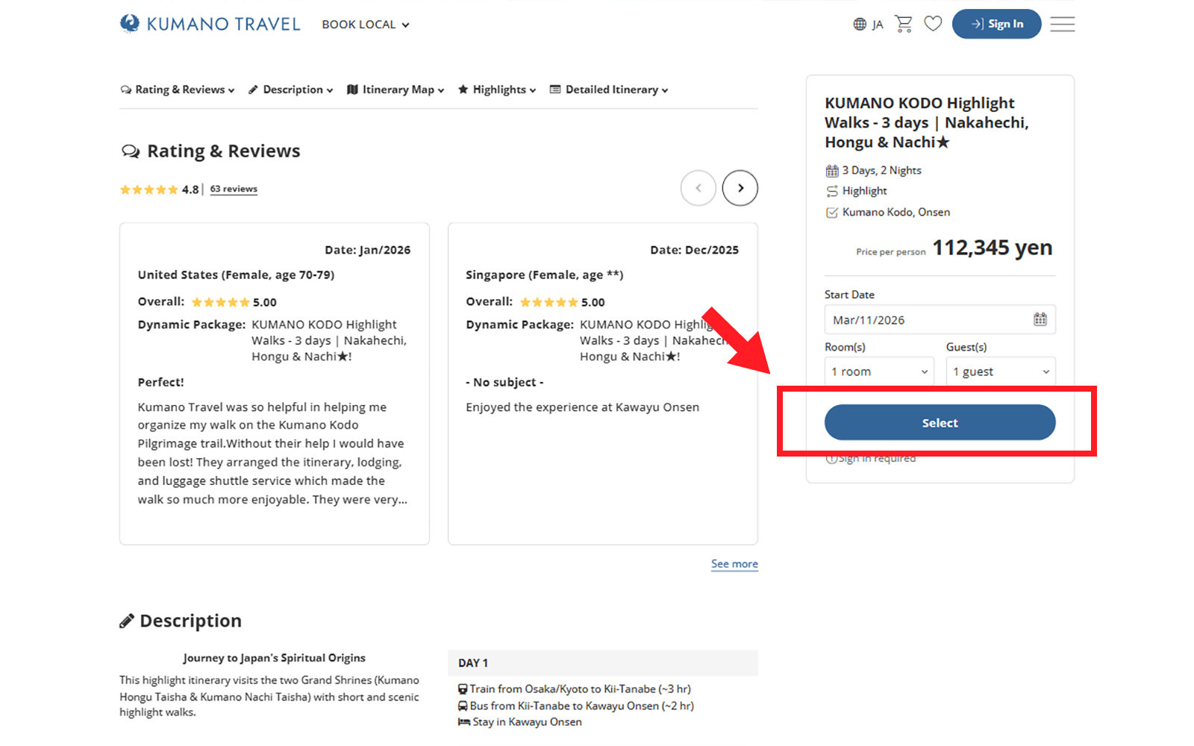Click the Kumano Travel logo
The height and width of the screenshot is (746, 1194).
210,24
